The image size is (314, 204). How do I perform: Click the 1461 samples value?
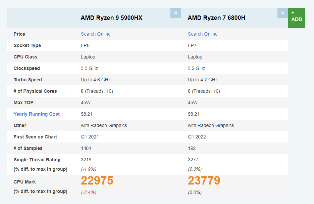(86, 148)
